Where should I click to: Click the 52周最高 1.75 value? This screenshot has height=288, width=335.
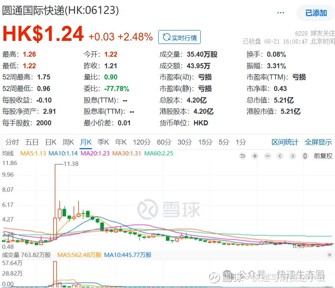click(x=44, y=77)
